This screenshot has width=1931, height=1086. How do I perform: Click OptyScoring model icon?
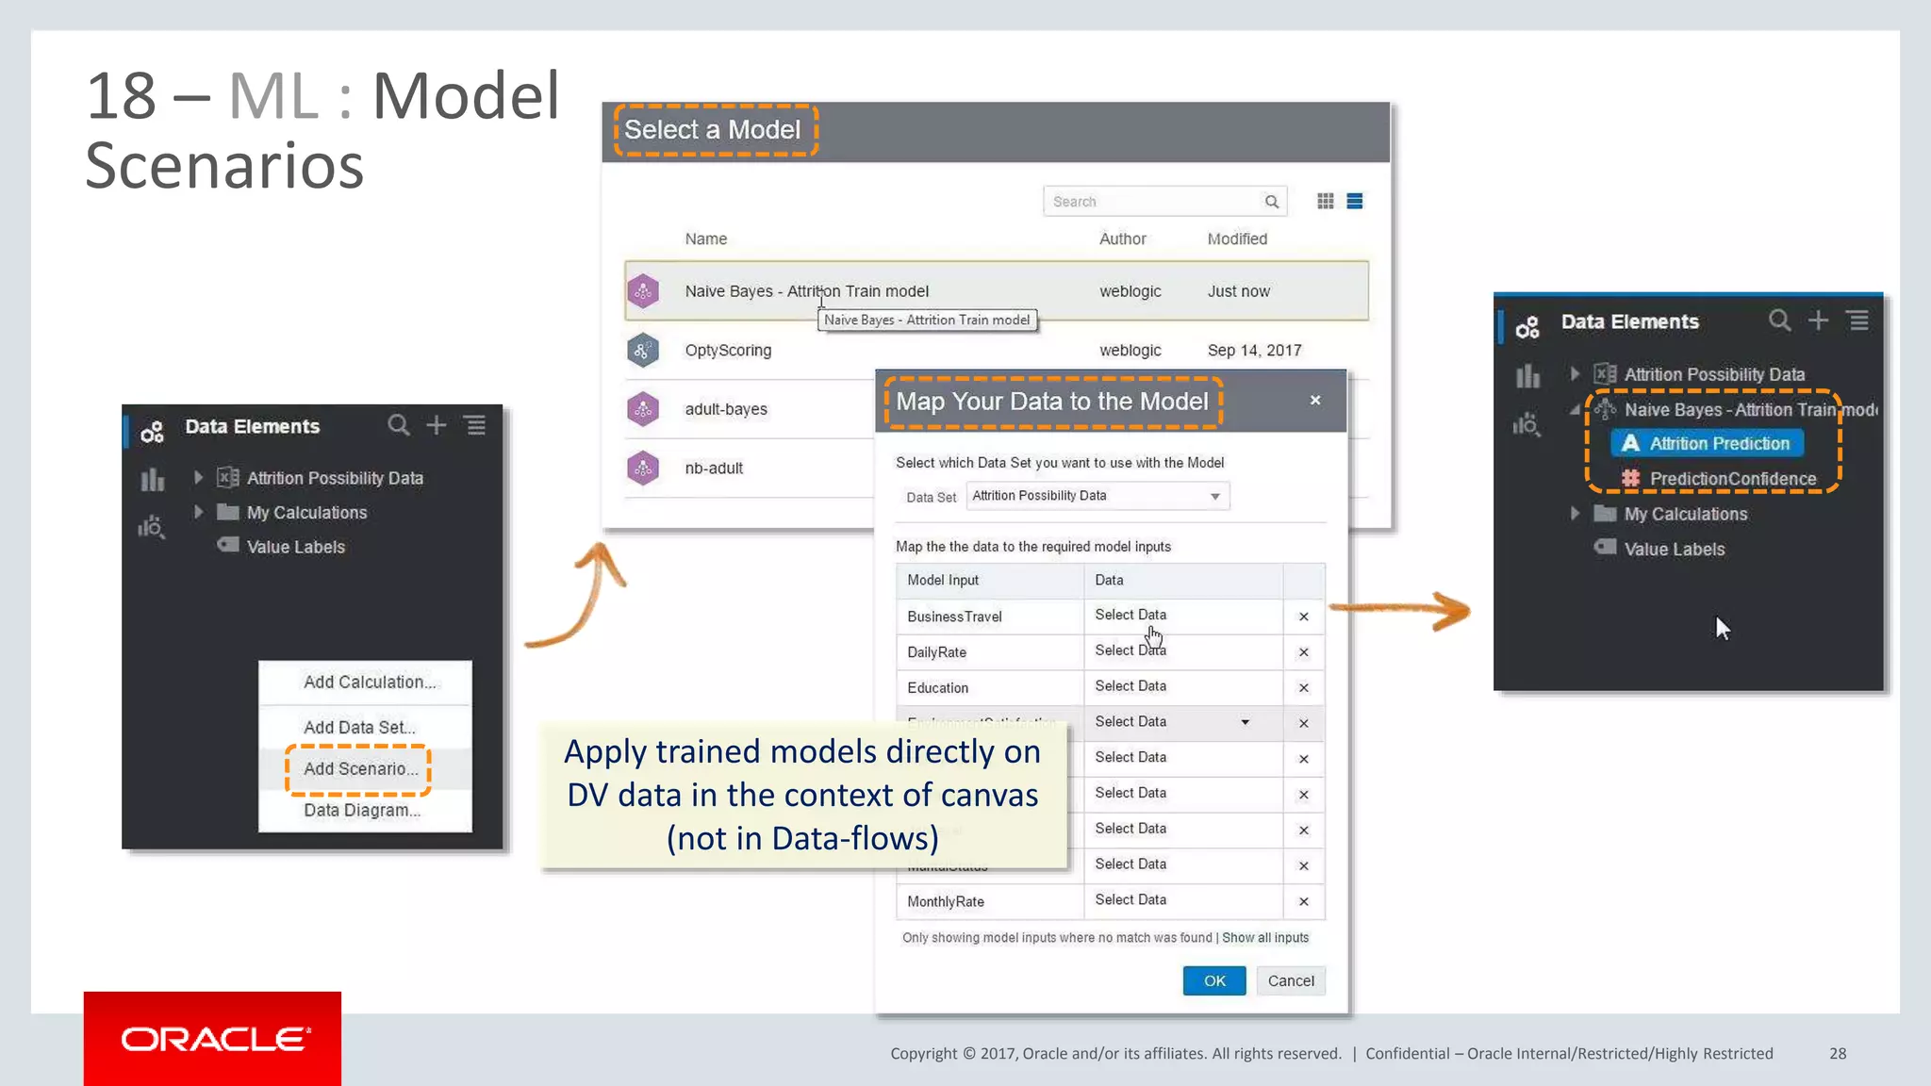[x=643, y=351]
